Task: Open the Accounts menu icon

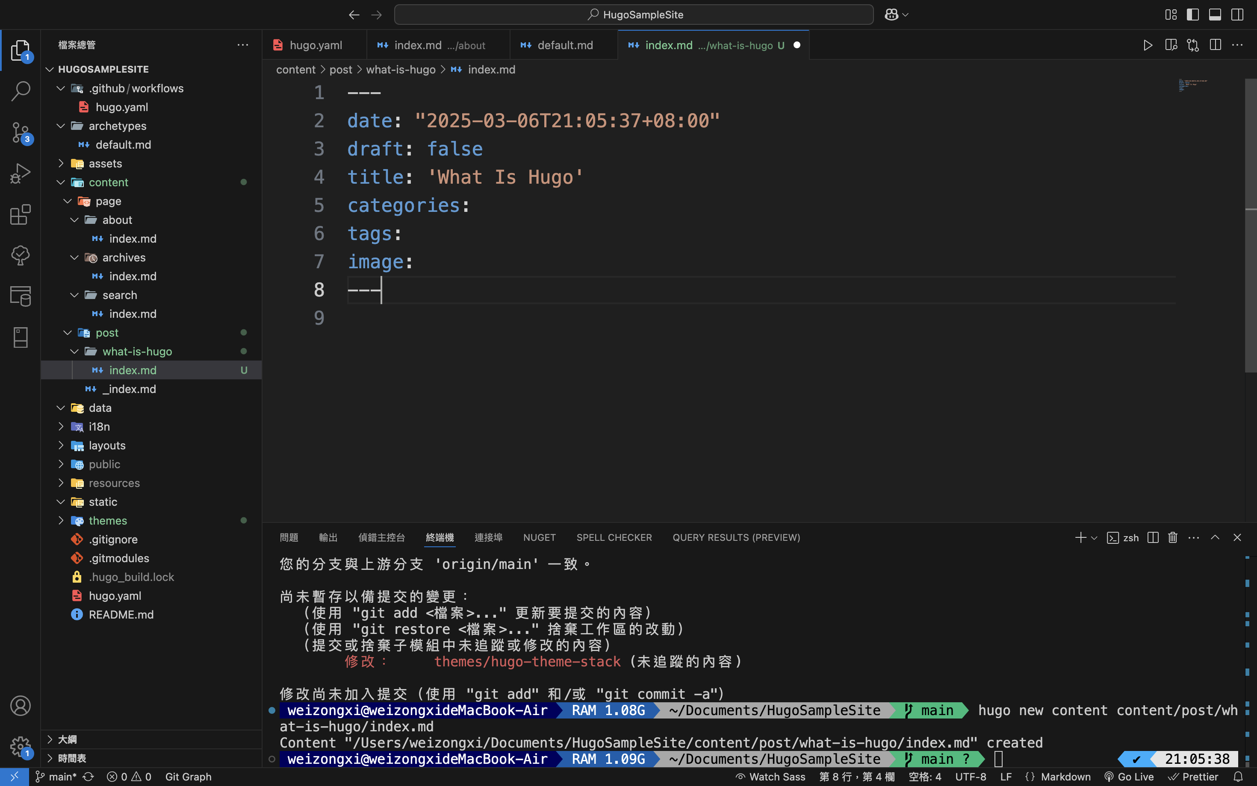Action: (20, 705)
